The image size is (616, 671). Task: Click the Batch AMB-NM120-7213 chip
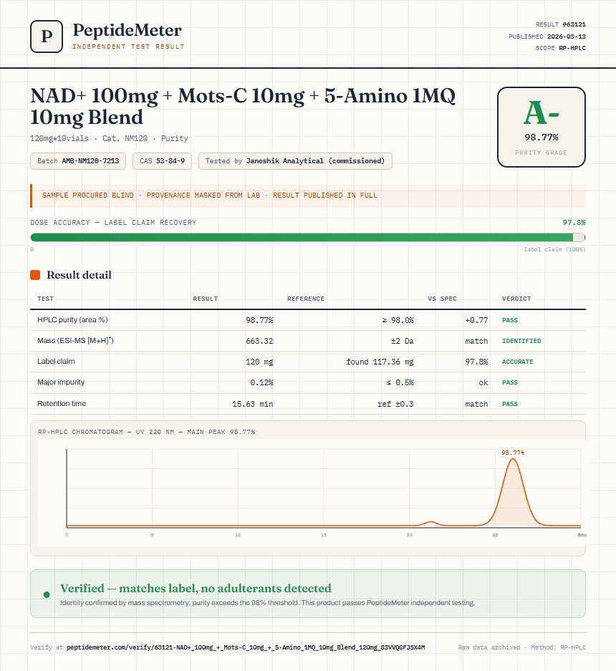point(78,161)
